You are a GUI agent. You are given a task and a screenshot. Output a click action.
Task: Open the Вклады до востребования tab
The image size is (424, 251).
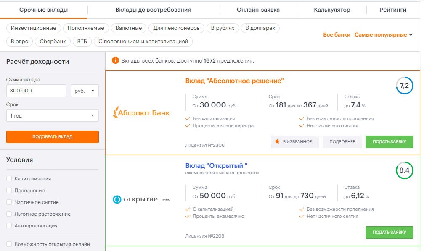tap(153, 10)
